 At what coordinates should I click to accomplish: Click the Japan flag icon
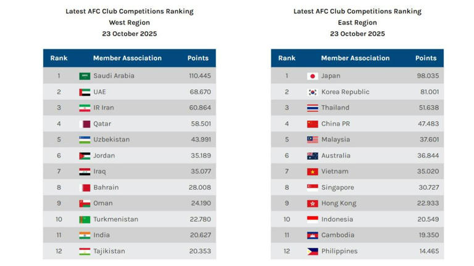pyautogui.click(x=312, y=76)
